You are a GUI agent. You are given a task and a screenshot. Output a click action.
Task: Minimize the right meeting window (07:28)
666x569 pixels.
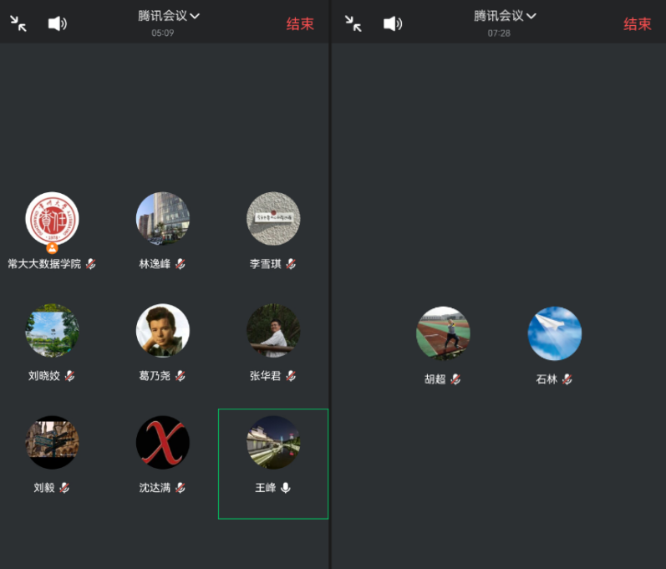(353, 23)
